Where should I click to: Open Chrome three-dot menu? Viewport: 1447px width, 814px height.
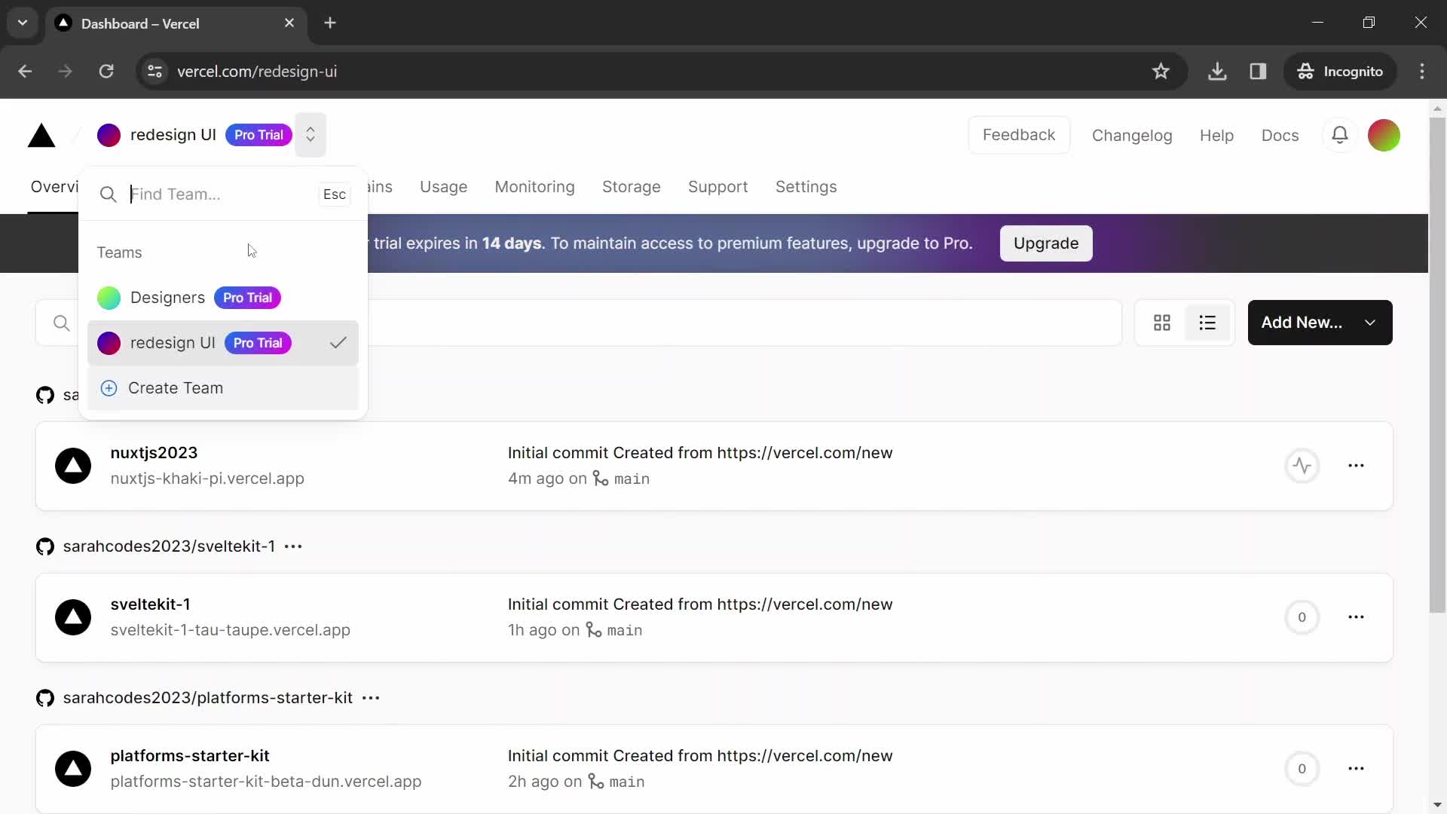[1422, 72]
